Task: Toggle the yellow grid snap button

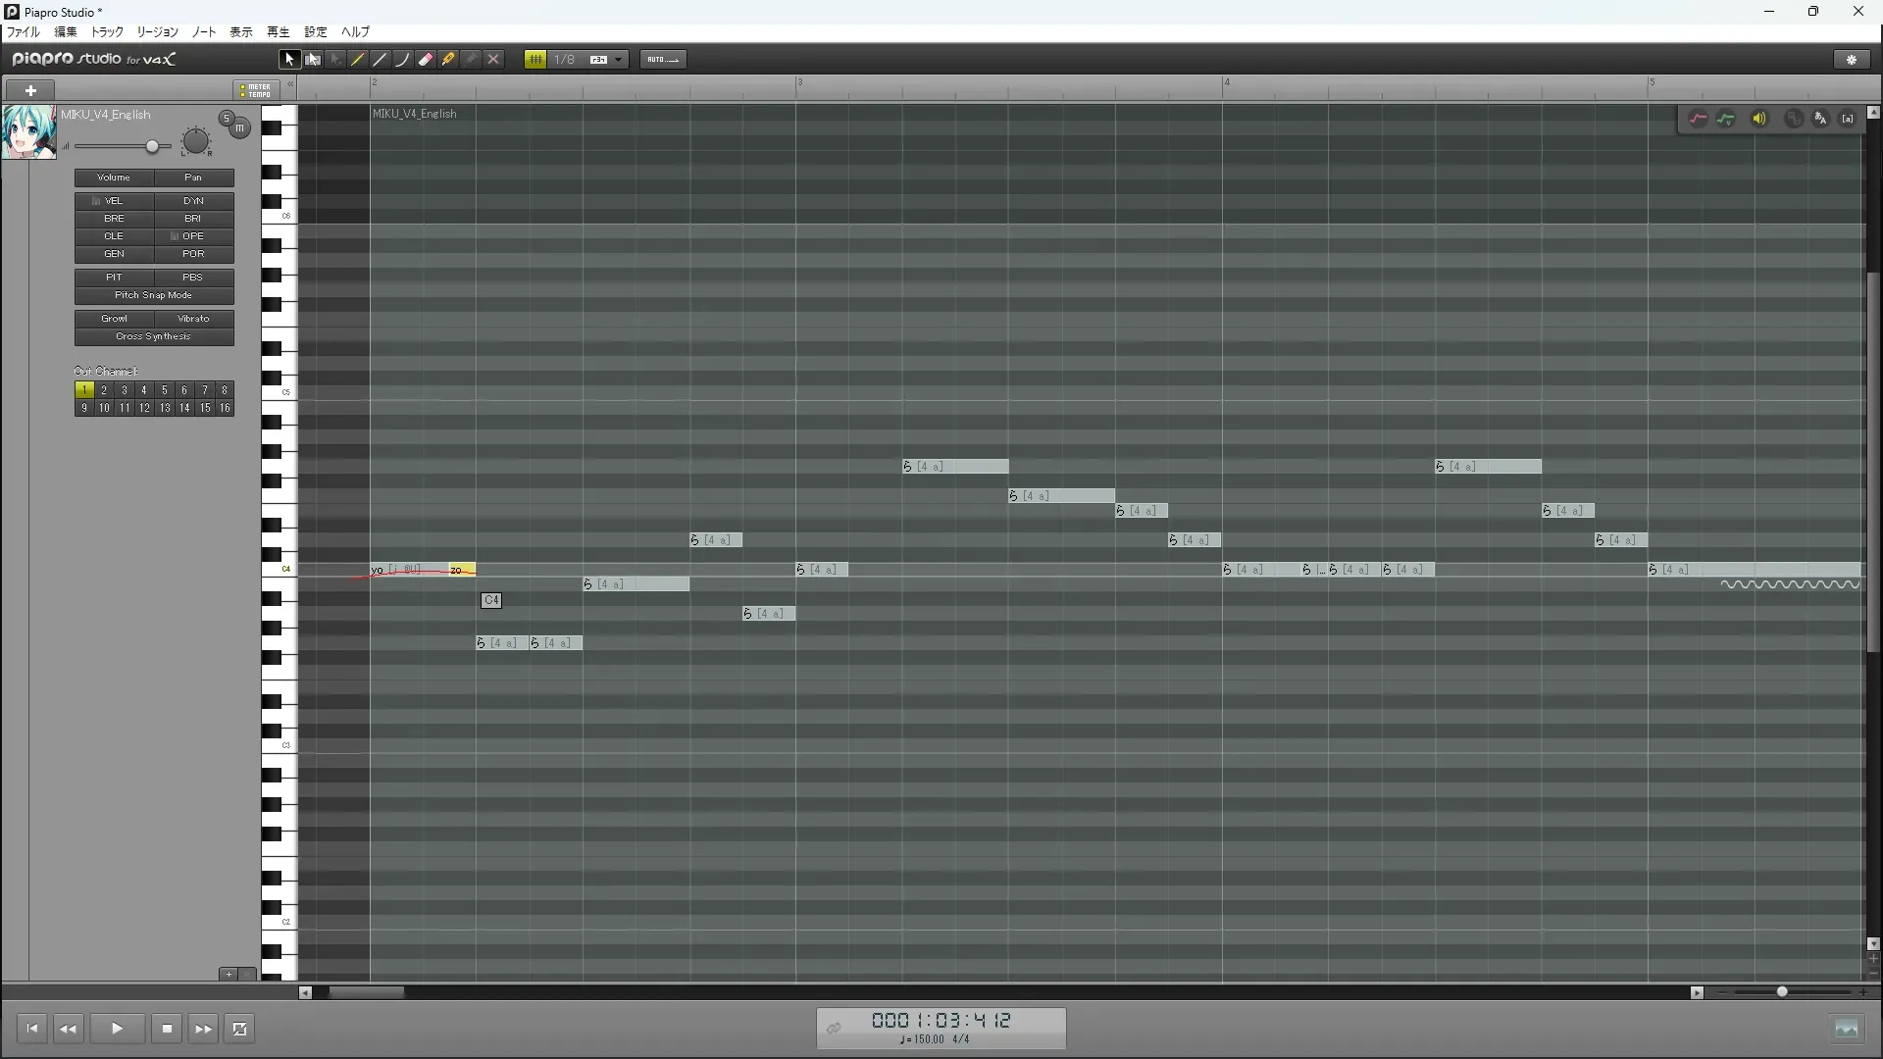Action: coord(535,60)
